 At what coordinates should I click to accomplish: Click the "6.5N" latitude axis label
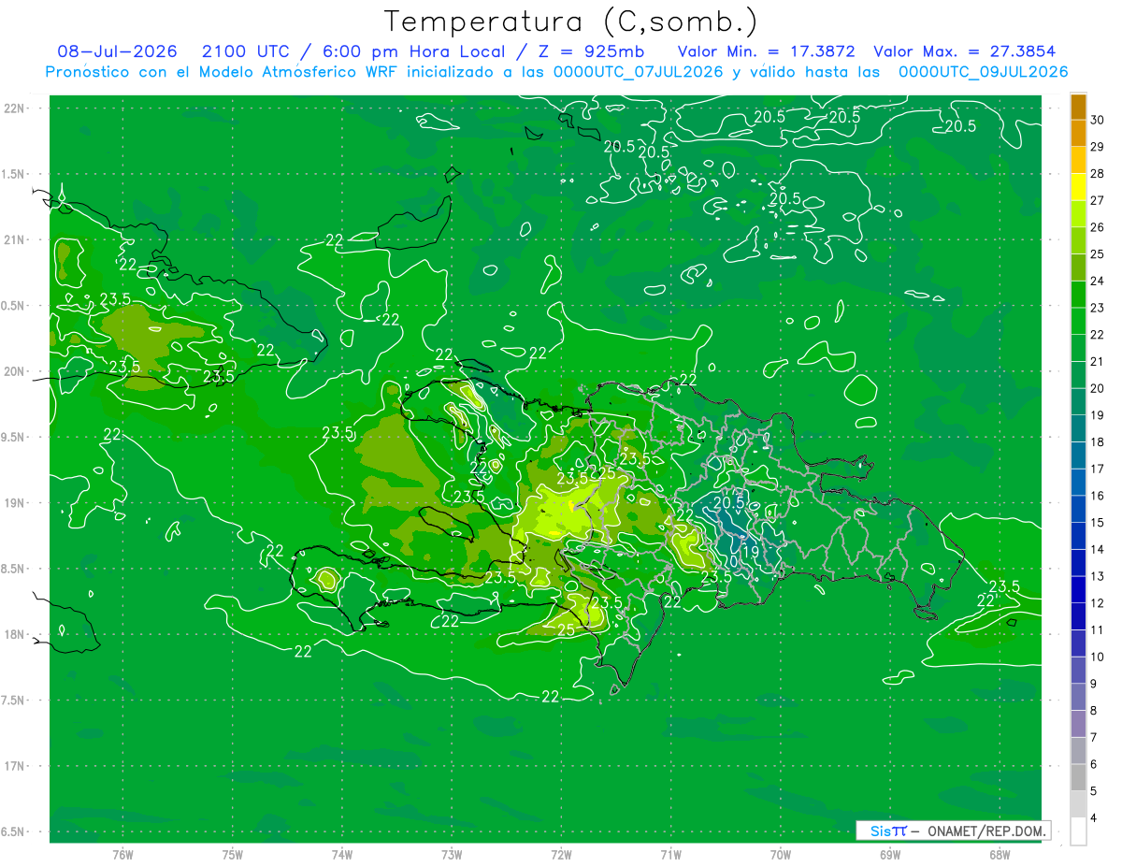(14, 831)
